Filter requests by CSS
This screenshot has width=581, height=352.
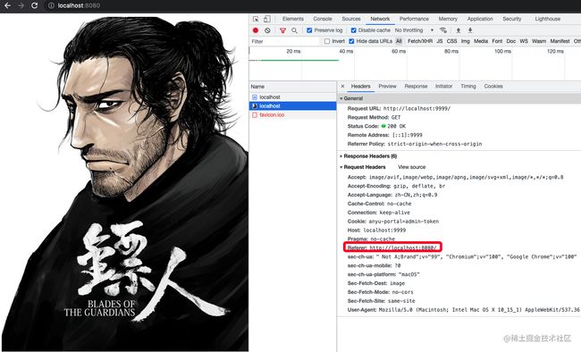pos(451,41)
